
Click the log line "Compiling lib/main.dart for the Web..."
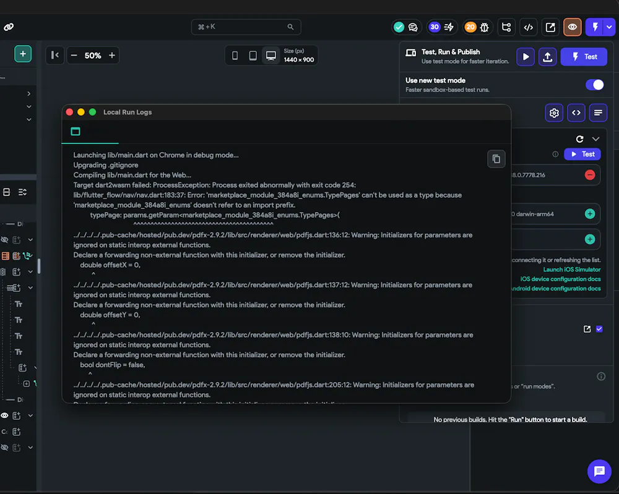coord(132,175)
